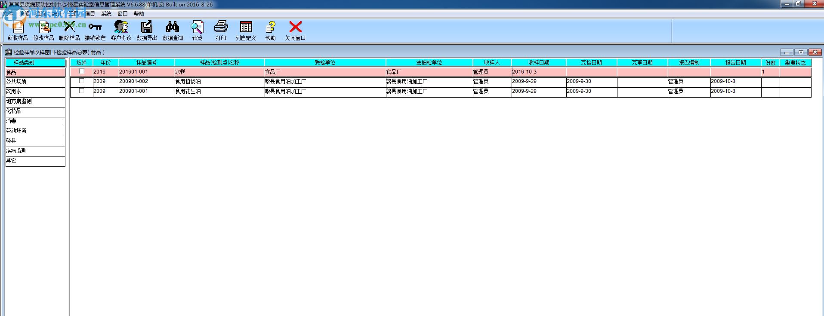Click the 缴费状态 column header
This screenshot has height=316, width=824.
pos(796,63)
